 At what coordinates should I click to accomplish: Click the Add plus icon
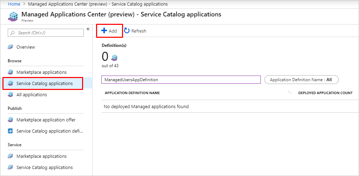click(x=104, y=31)
